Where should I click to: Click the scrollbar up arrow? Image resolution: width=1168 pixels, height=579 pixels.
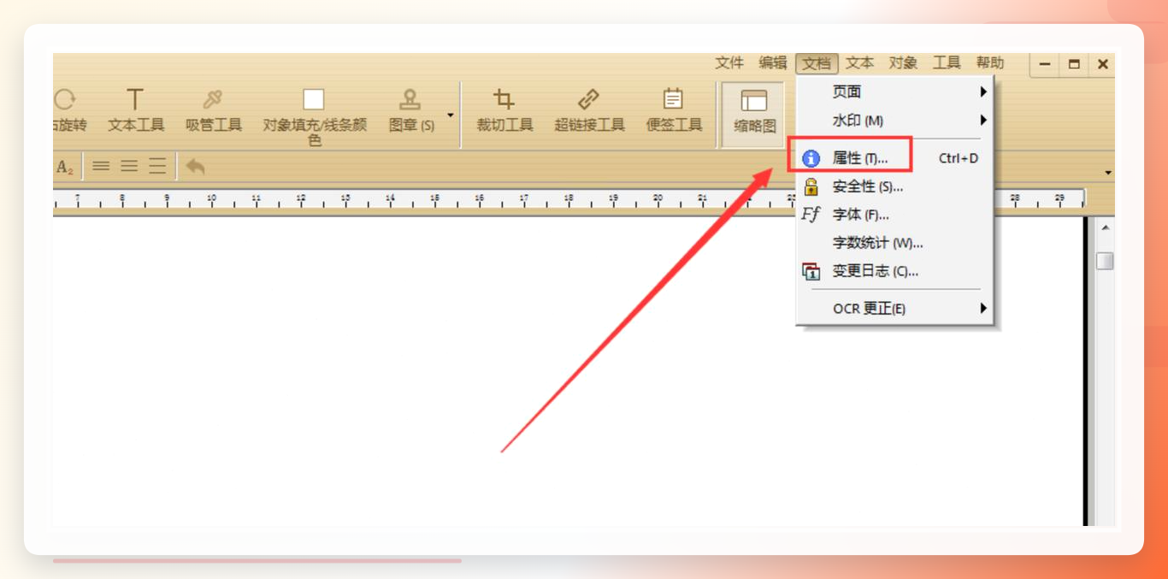tap(1105, 228)
